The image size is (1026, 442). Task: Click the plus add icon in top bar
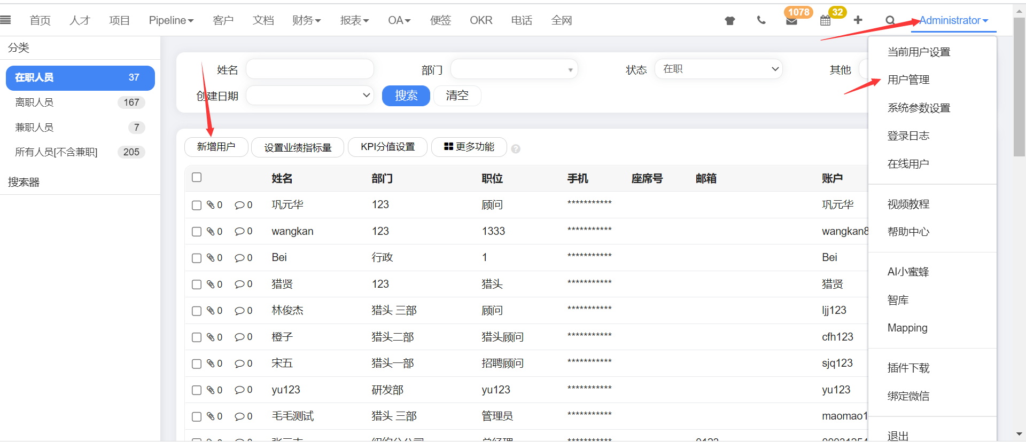tap(858, 20)
